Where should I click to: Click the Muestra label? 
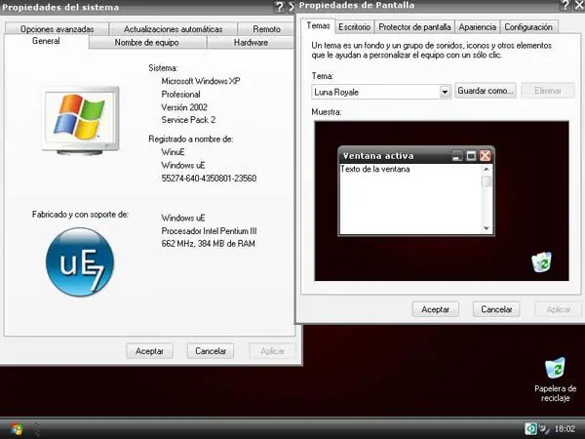pos(327,112)
